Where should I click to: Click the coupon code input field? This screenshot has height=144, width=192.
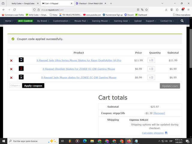15,85
